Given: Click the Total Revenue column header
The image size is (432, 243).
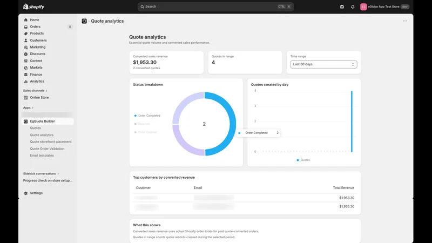Looking at the screenshot, I should (x=343, y=188).
